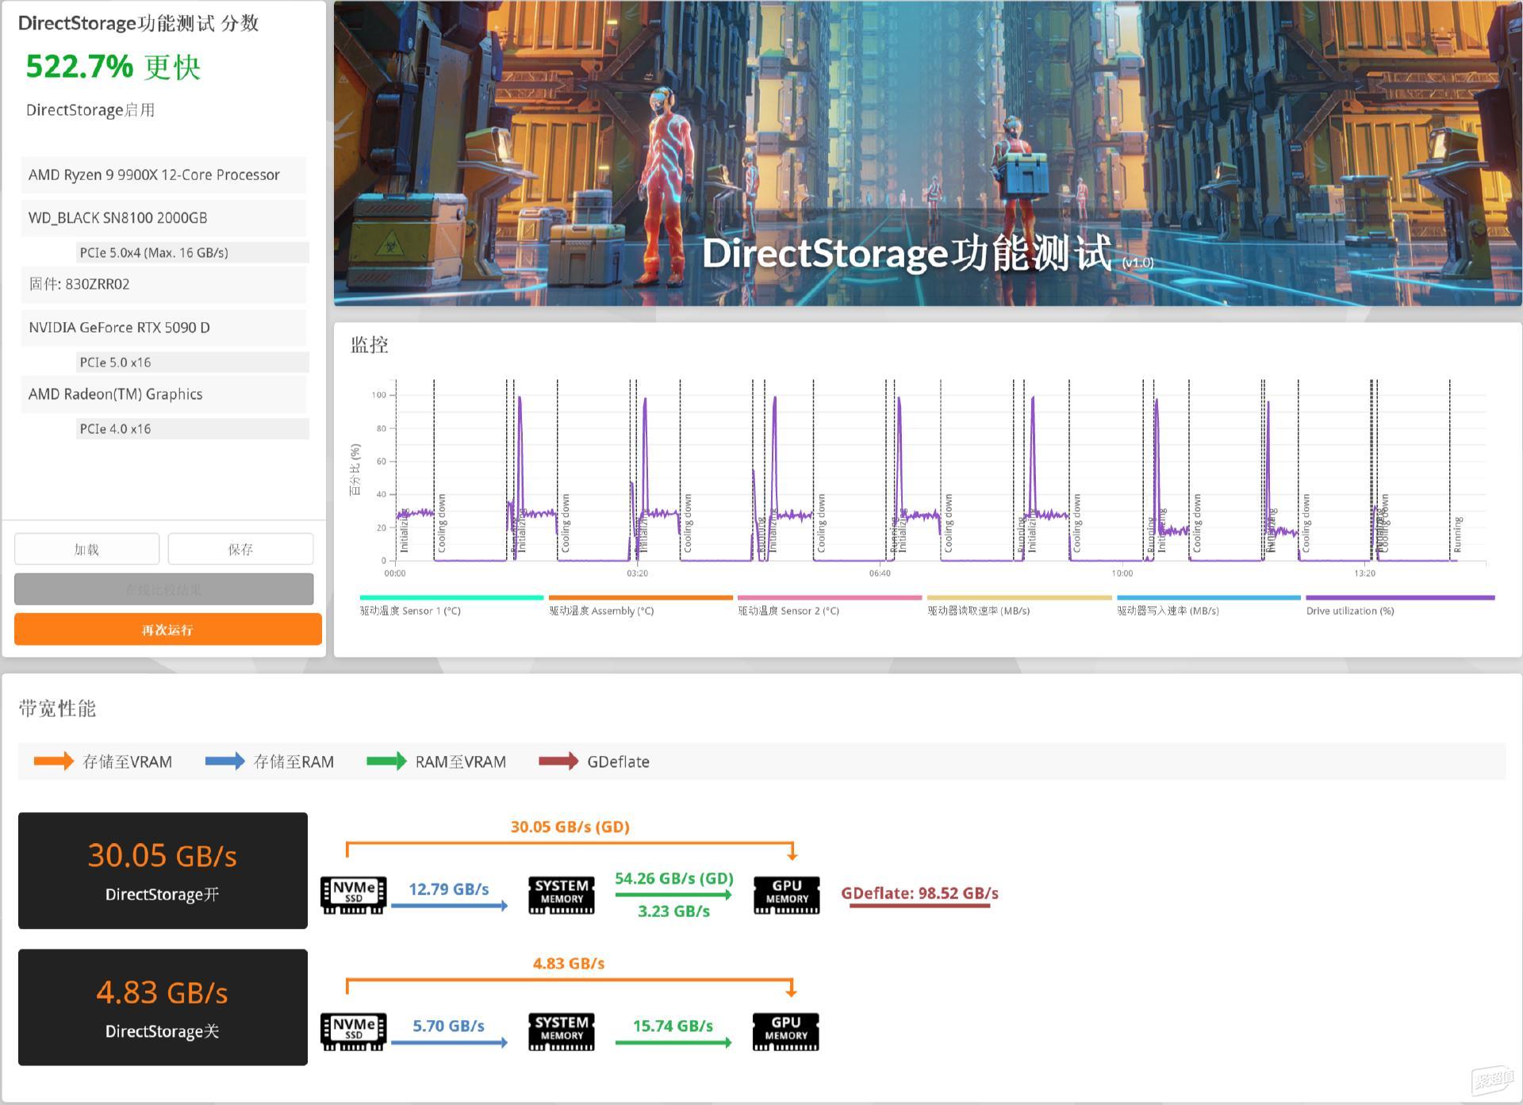
Task: Toggle 驱动温度 Sensor 1 legend line
Action: [x=451, y=597]
